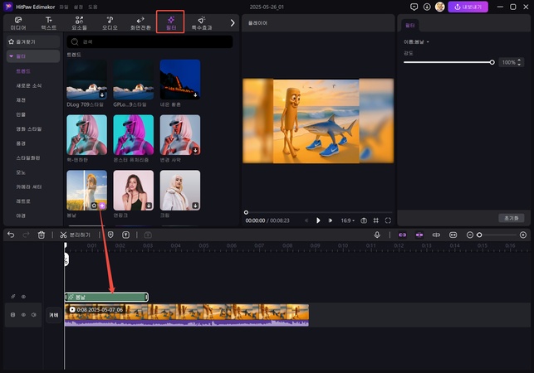The width and height of the screenshot is (534, 373).
Task: Click the delete trash icon in timeline toolbar
Action: [x=42, y=235]
